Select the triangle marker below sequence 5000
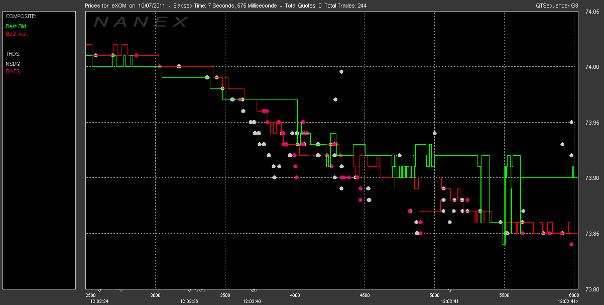This screenshot has height=305, width=604. tap(450, 291)
